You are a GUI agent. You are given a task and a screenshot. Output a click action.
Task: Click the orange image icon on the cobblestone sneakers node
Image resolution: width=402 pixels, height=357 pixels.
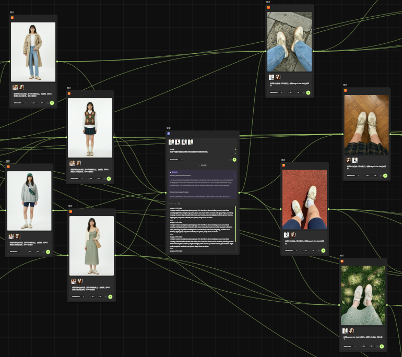269,7
